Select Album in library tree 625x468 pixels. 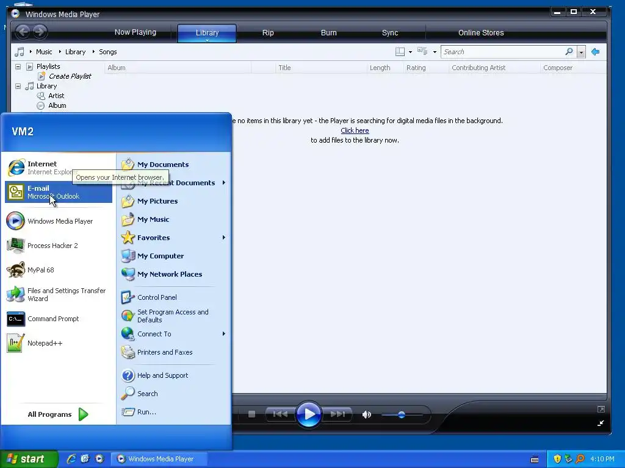click(57, 105)
